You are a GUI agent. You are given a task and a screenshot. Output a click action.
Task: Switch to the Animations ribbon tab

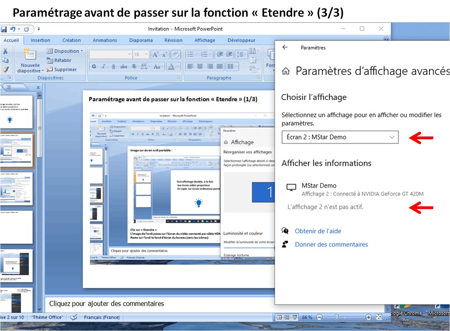click(x=105, y=40)
